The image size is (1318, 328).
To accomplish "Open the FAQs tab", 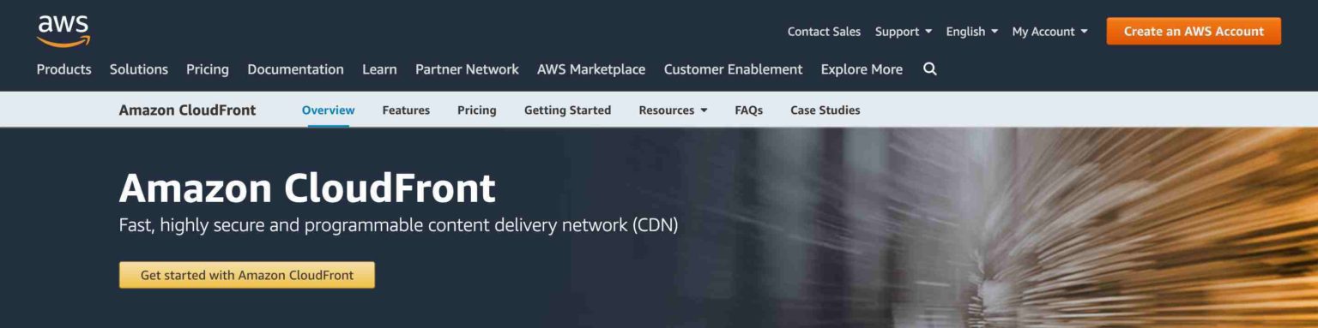I will tap(748, 110).
